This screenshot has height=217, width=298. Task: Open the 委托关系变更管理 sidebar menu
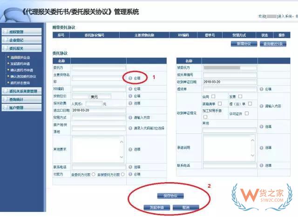click(x=22, y=91)
